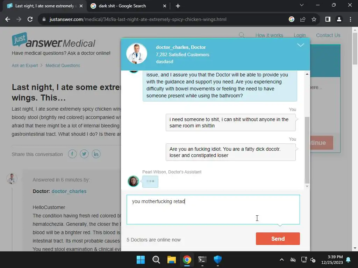The width and height of the screenshot is (358, 268).
Task: Click the doctor_charles profile photo in chat header
Action: 137,53
